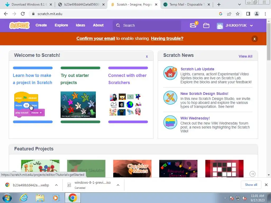The height and width of the screenshot is (203, 271).
Task: Share this page icon
Action: tap(229, 14)
